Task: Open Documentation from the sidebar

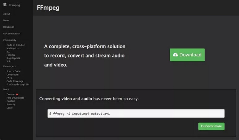Action: [12, 34]
